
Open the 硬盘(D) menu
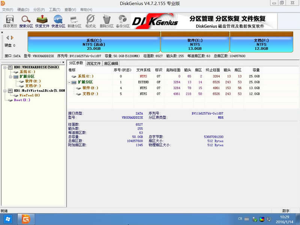[23, 9]
